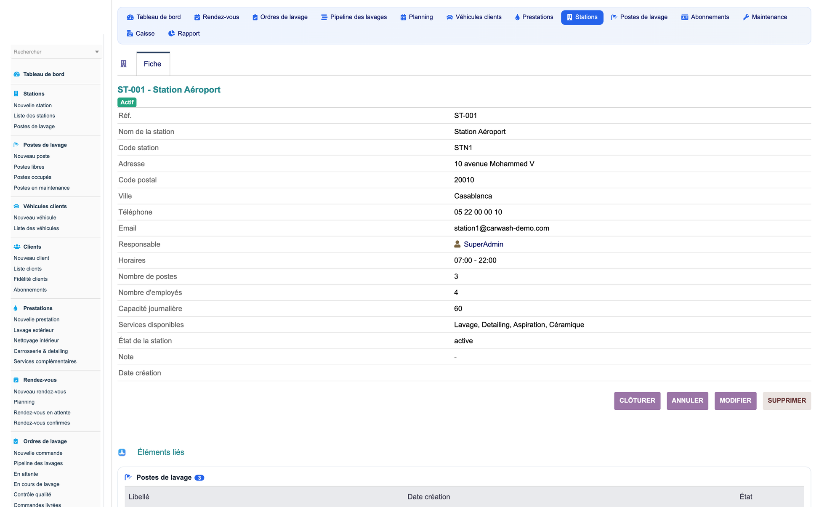Click the Prestations droplet icon in top bar
Image resolution: width=819 pixels, height=507 pixels.
point(517,17)
